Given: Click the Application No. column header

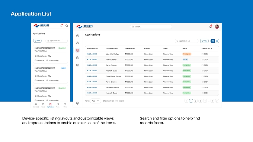Looking at the screenshot, I should coord(92,49).
